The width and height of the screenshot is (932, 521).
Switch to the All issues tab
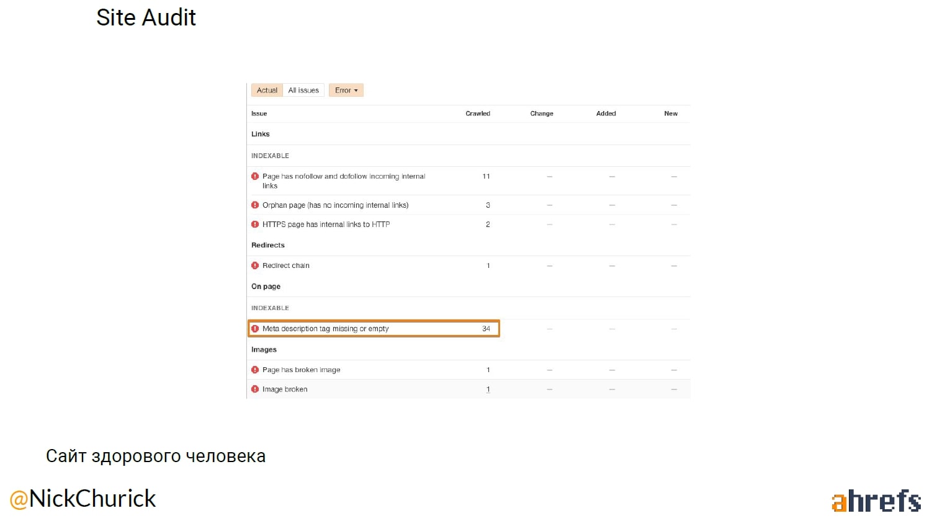point(303,91)
